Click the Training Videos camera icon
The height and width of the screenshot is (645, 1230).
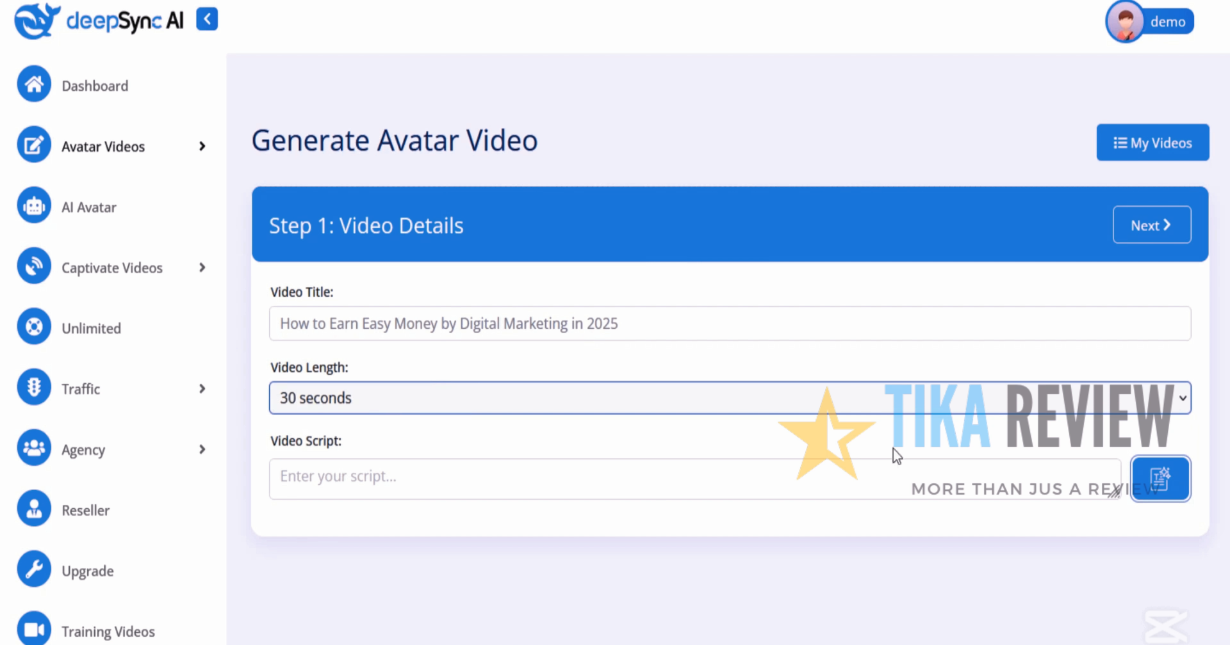pyautogui.click(x=34, y=629)
